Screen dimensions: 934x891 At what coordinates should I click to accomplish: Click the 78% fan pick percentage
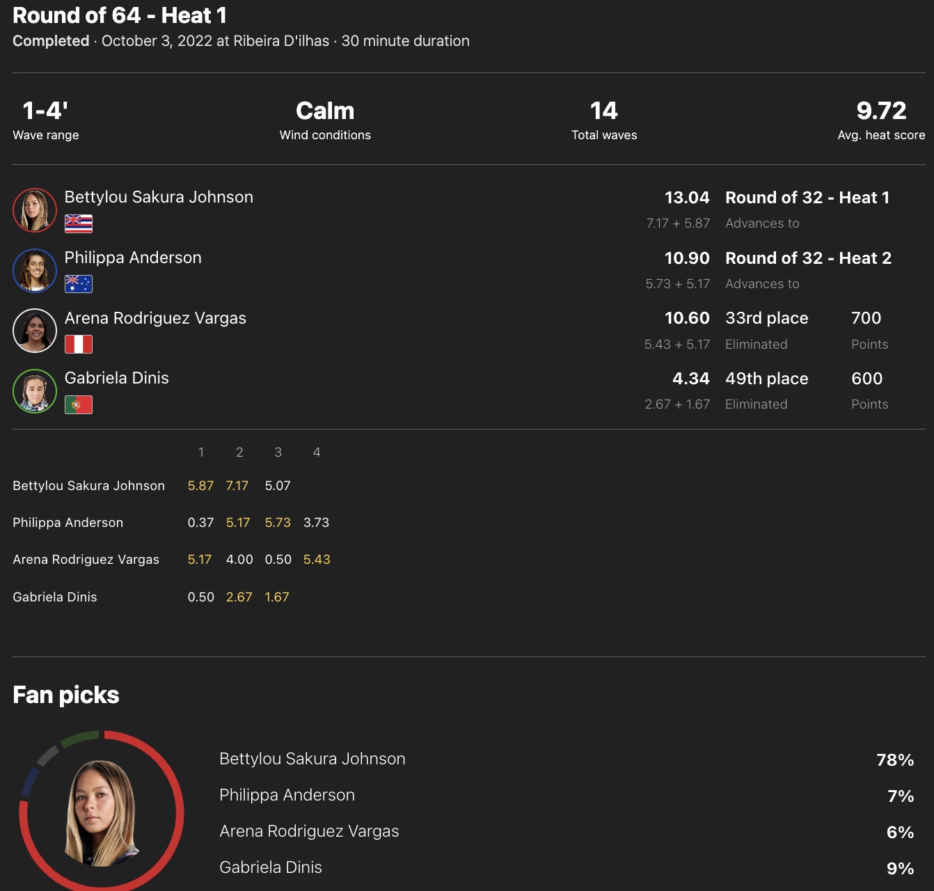tap(895, 760)
